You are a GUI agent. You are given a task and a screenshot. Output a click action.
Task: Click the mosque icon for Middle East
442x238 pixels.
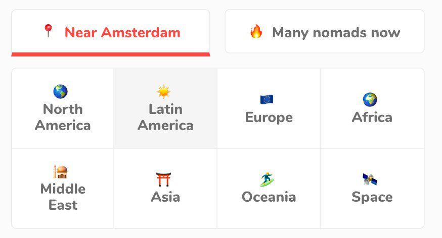(61, 172)
